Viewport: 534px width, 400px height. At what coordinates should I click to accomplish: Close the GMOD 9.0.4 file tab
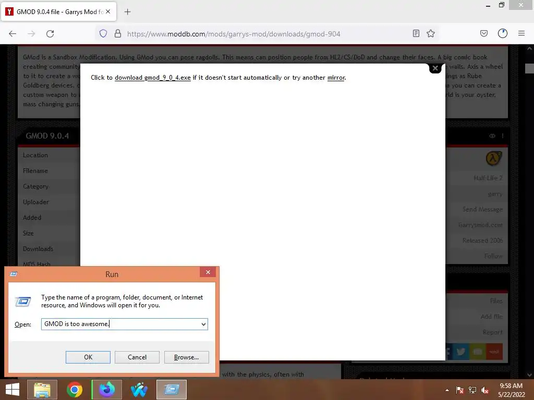tap(108, 11)
